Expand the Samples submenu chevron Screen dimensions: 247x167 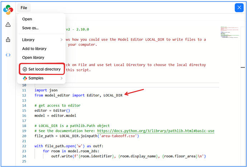coord(61,78)
